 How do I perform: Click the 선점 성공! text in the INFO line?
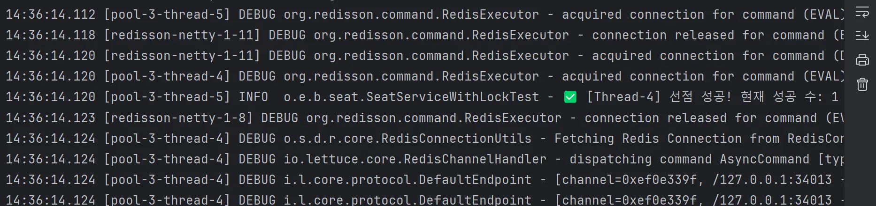[x=700, y=97]
